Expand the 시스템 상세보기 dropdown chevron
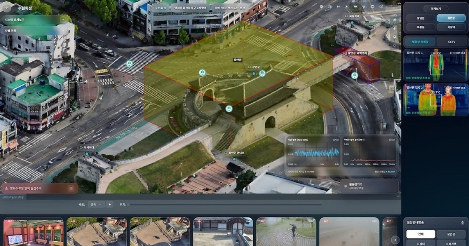The image size is (469, 246). (x=63, y=19)
